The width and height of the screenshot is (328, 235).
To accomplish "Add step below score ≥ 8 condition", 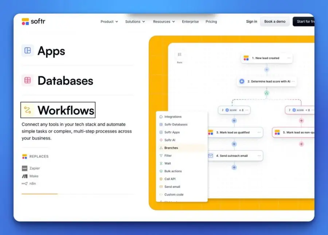I will 234,121.
